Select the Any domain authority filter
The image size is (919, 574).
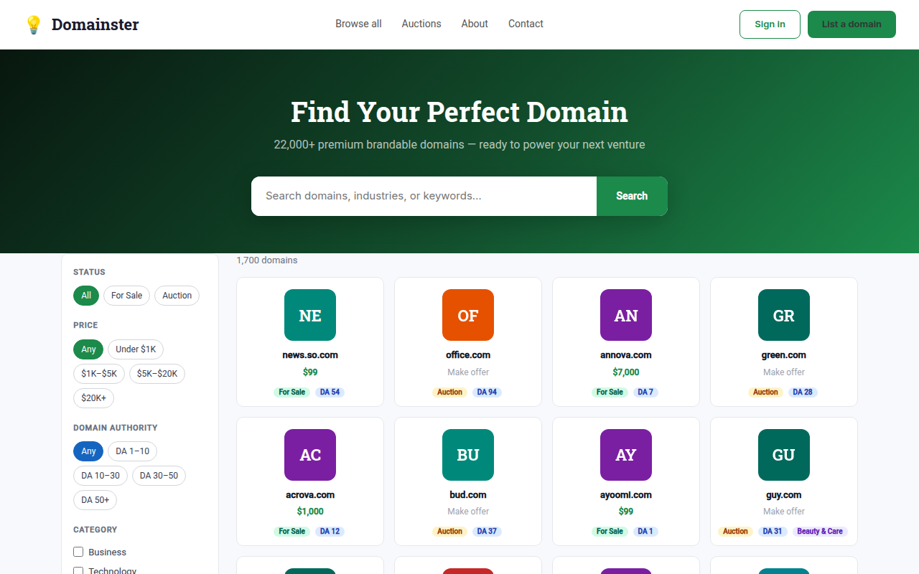click(88, 451)
